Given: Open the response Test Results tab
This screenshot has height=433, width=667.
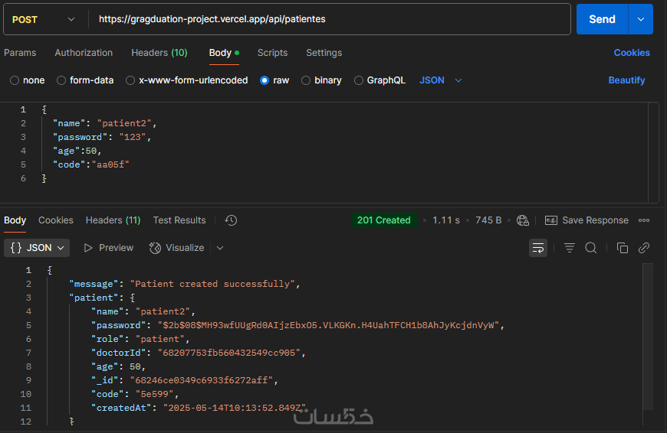Looking at the screenshot, I should (179, 220).
